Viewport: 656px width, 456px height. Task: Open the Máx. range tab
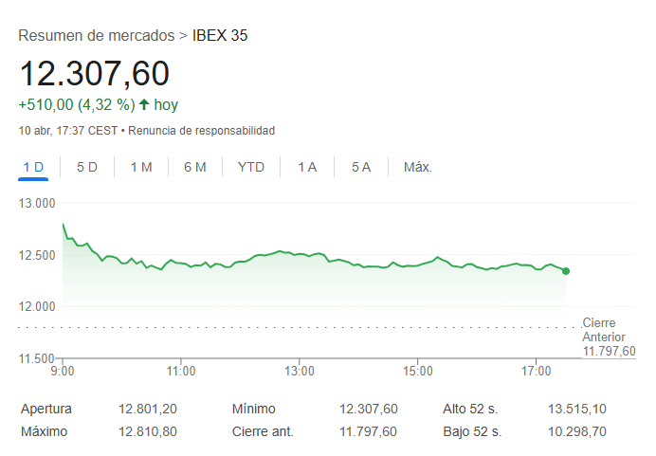point(418,168)
